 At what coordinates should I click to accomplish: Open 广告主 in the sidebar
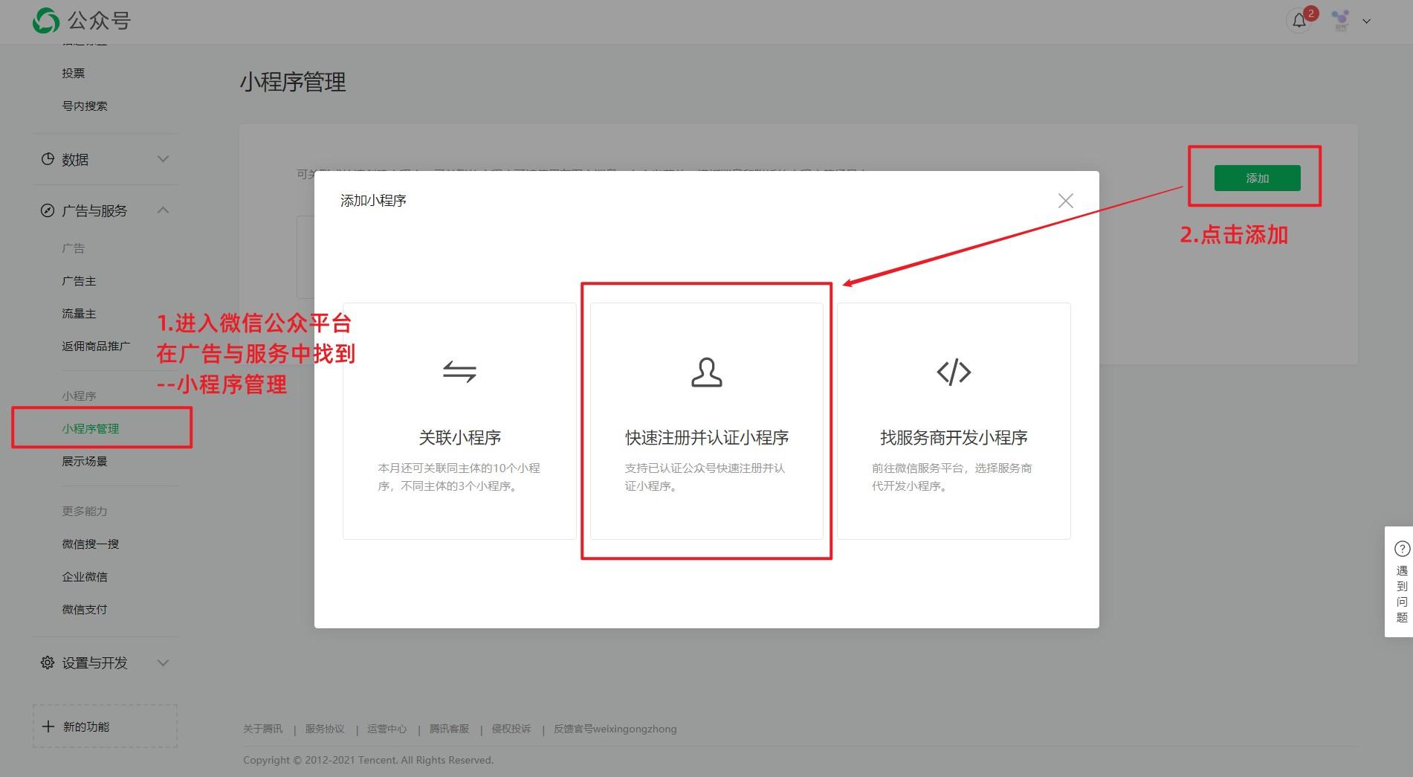click(x=79, y=281)
